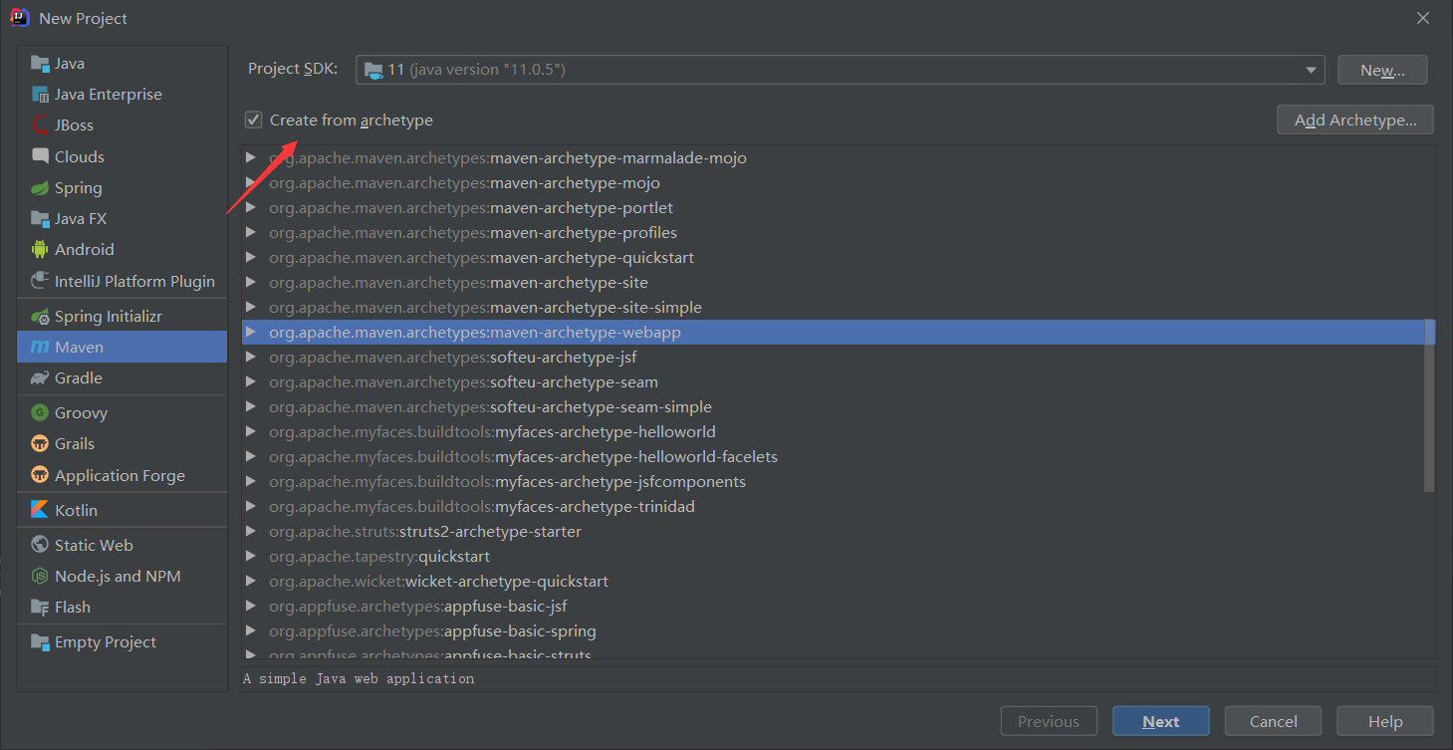This screenshot has height=750, width=1453.
Task: Open the Project SDK dropdown
Action: click(x=1311, y=70)
